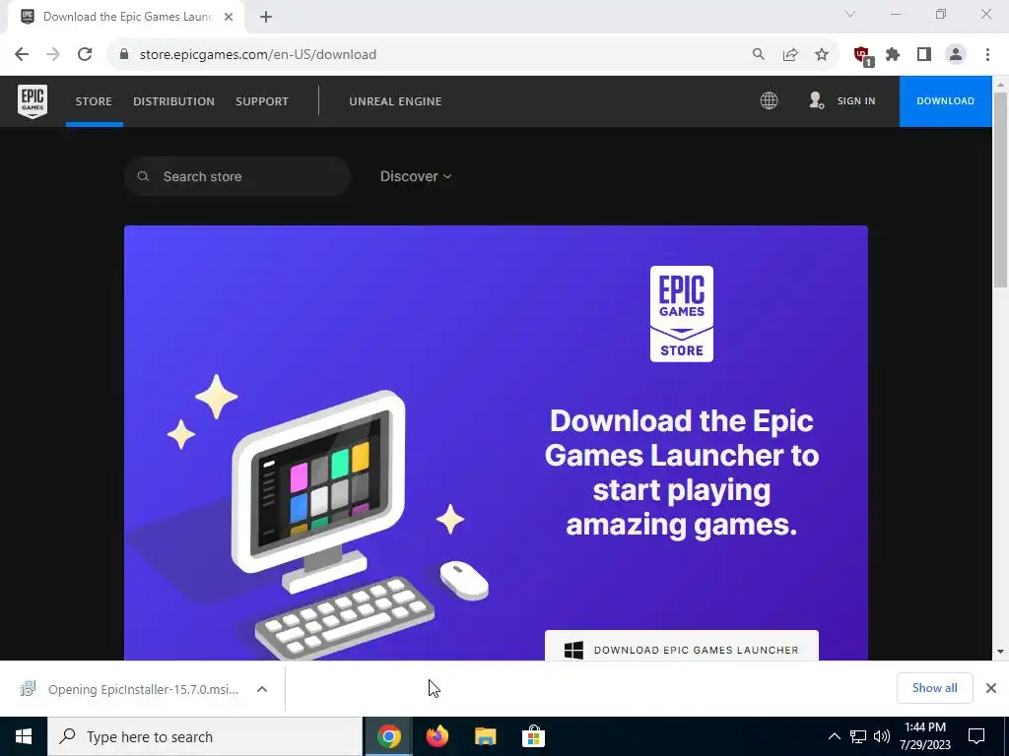The height and width of the screenshot is (756, 1009).
Task: Click the share this page icon
Action: point(790,55)
